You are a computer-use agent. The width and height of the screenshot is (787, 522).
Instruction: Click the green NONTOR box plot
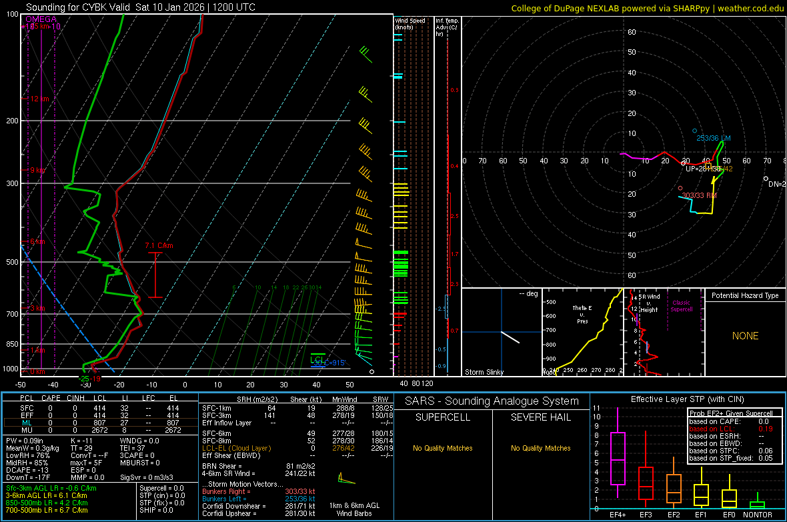pos(757,504)
